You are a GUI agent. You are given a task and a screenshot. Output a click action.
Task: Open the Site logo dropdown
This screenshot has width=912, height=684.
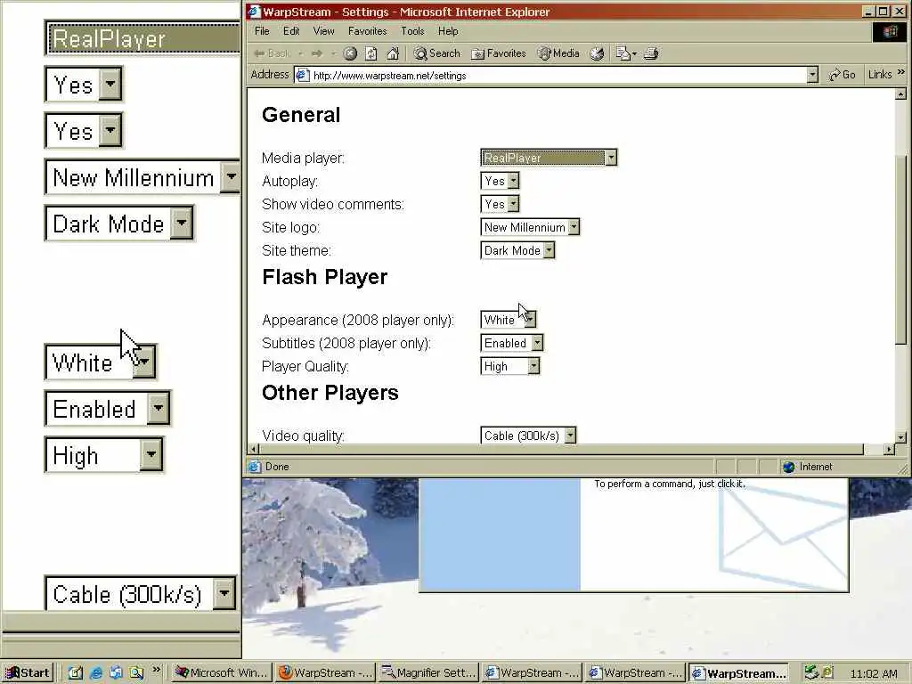point(530,227)
